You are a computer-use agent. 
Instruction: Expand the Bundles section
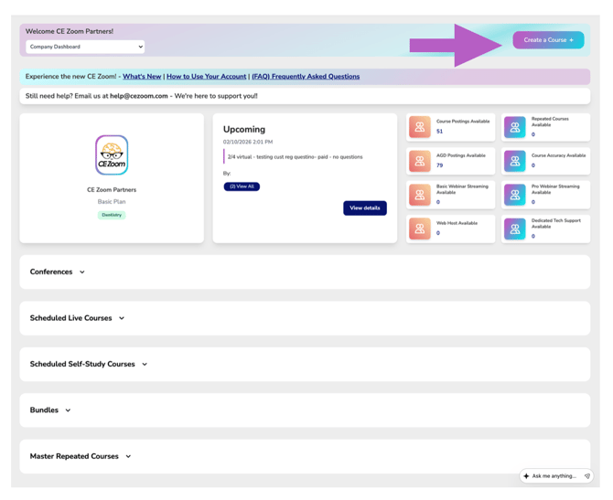click(x=50, y=410)
